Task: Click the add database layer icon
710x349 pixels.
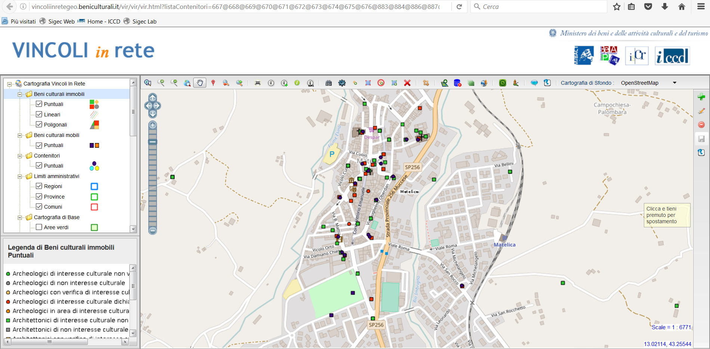Action: pos(457,83)
